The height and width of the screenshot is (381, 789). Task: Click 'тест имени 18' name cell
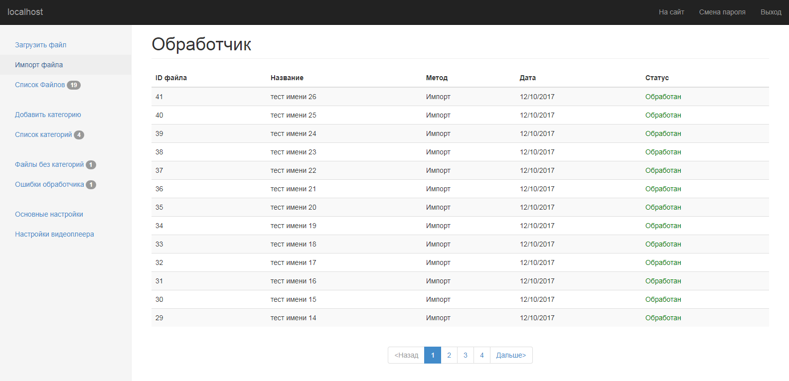pyautogui.click(x=294, y=244)
